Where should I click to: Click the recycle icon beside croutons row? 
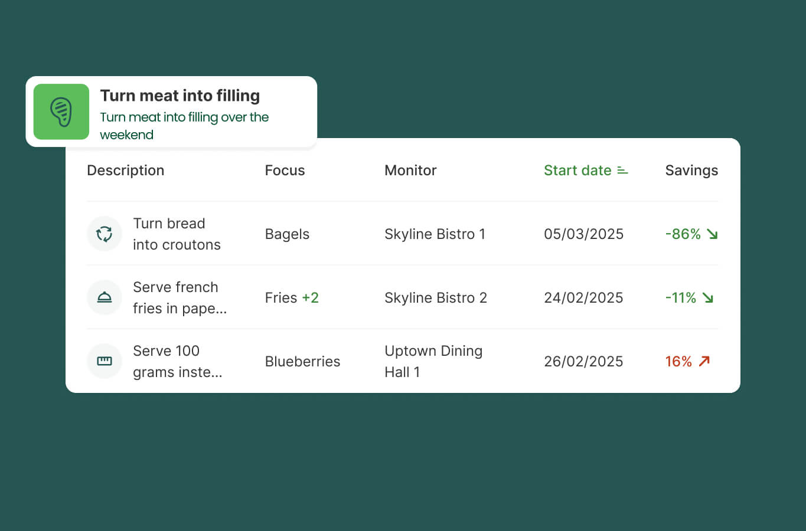[105, 234]
